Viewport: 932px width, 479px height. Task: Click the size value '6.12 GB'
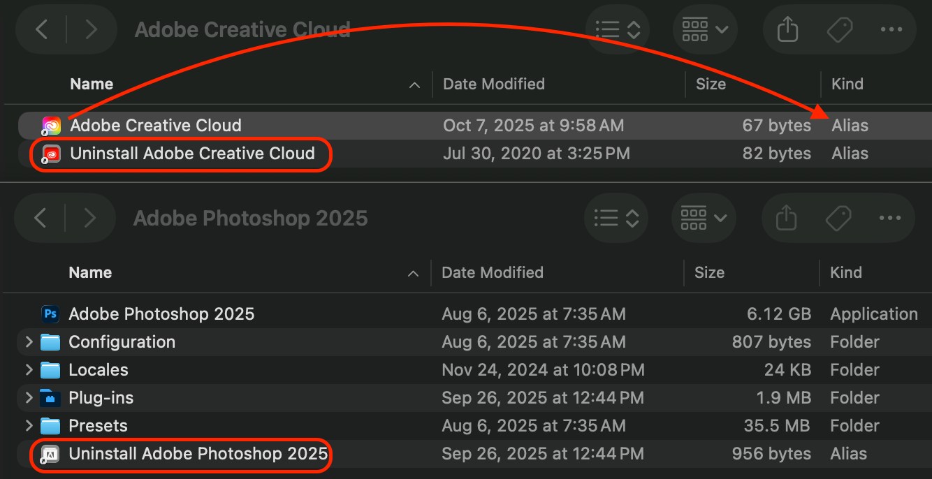(779, 314)
